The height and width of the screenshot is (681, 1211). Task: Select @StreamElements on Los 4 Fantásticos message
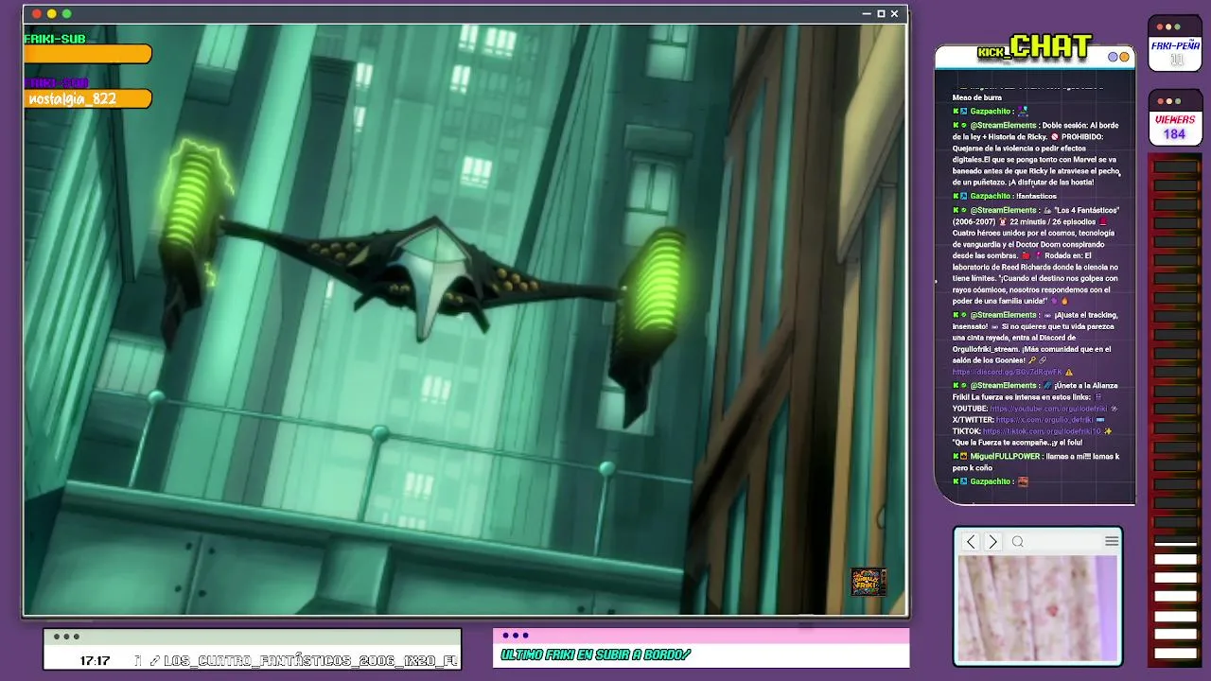tap(1004, 210)
